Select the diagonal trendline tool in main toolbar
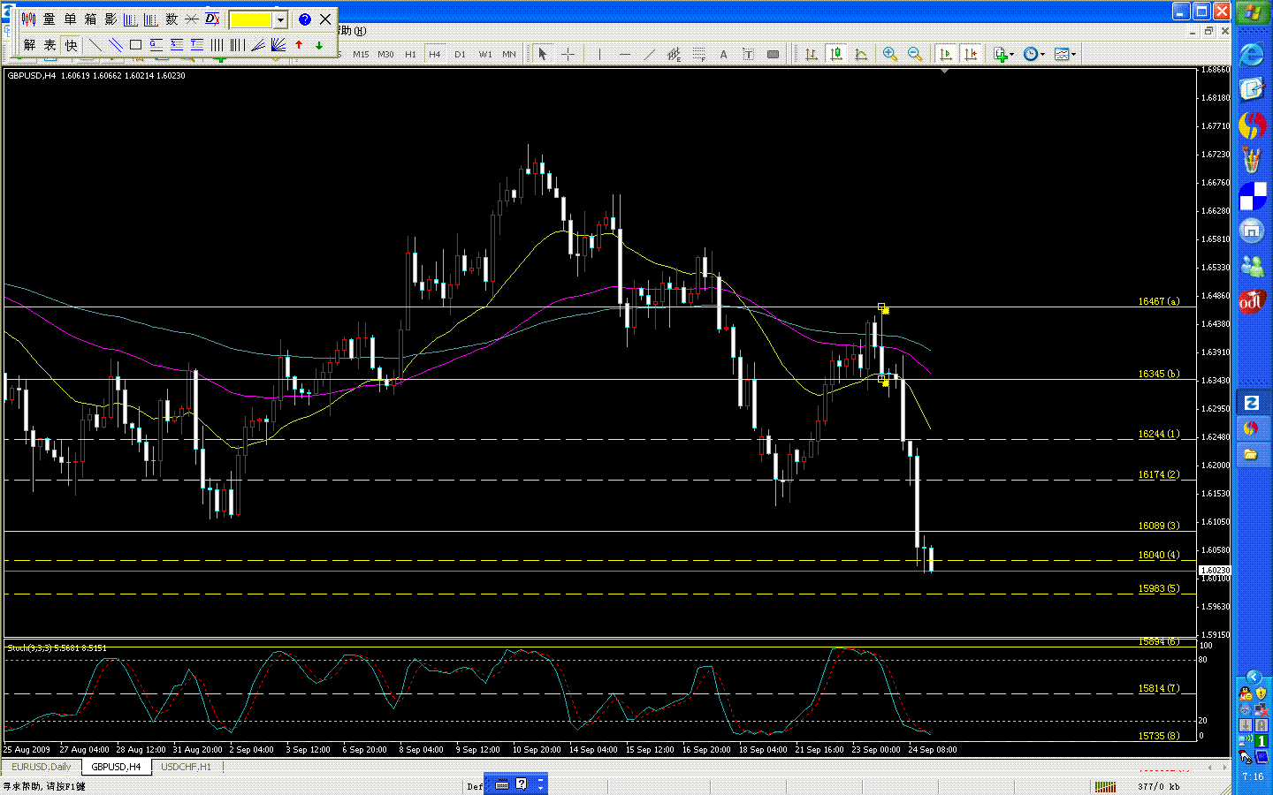 pos(650,55)
